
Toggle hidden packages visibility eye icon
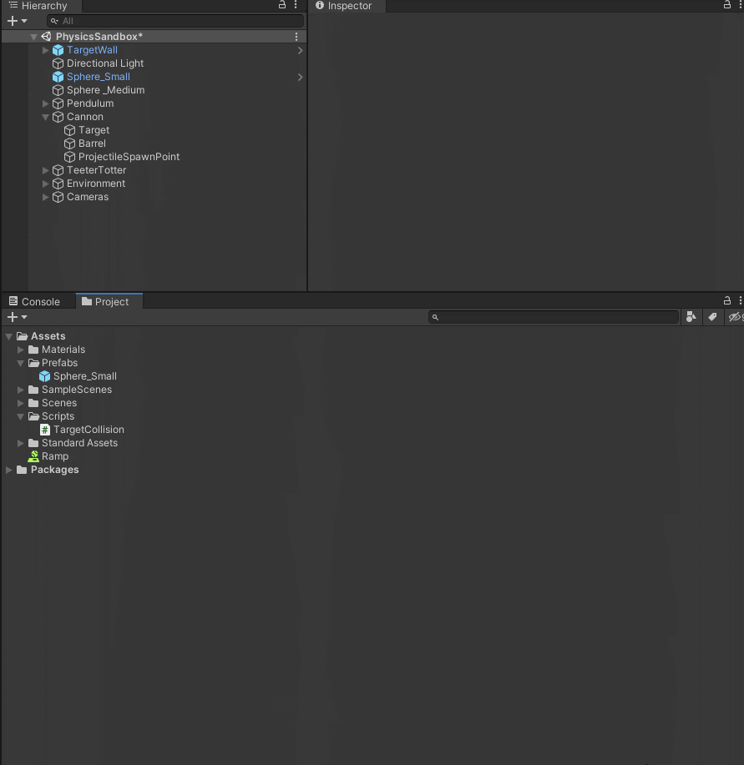[x=735, y=317]
